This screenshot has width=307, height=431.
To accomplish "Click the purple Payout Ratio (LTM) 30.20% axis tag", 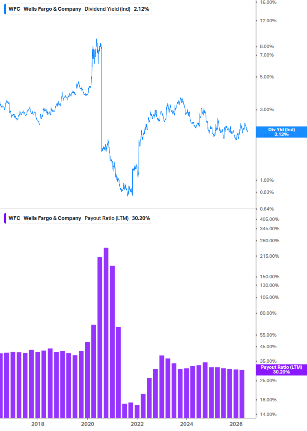I will [281, 370].
